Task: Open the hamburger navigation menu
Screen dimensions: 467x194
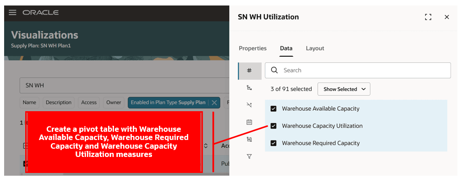Action: (12, 12)
